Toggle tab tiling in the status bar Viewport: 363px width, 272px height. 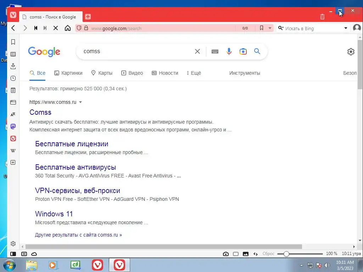[x=24, y=254]
